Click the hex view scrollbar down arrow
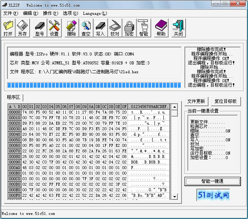 [174, 197]
